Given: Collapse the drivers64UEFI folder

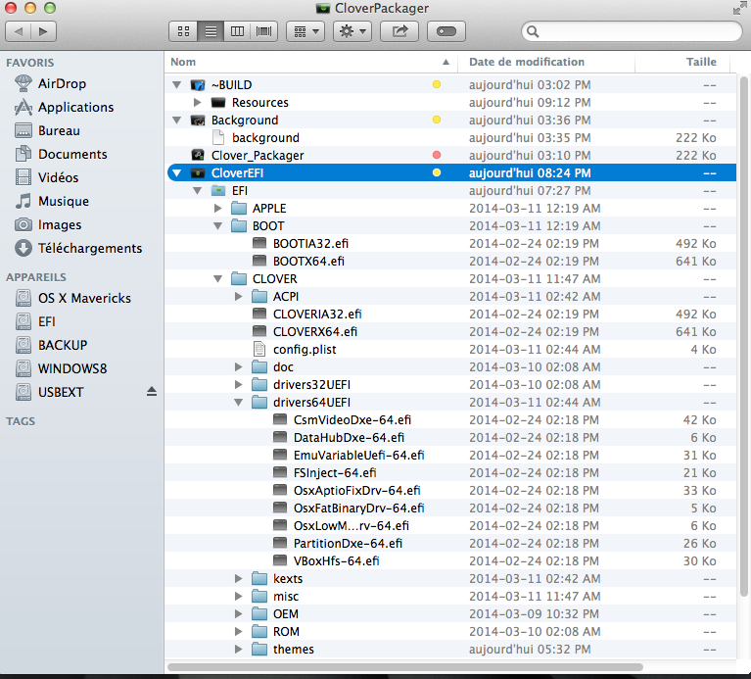Looking at the screenshot, I should [x=239, y=403].
